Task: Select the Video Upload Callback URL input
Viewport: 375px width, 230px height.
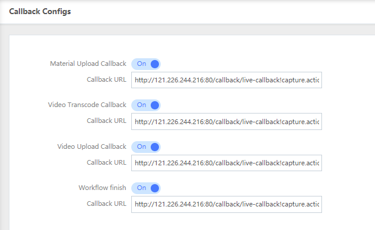Action: (x=227, y=163)
